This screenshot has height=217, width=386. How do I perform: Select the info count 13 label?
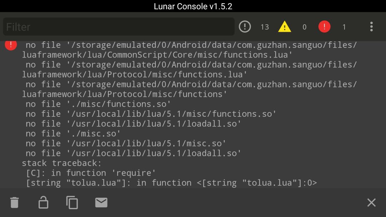tap(265, 27)
